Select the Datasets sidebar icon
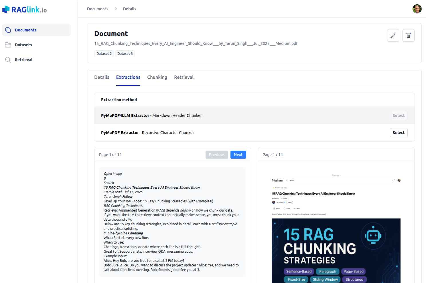Image resolution: width=426 pixels, height=283 pixels. point(8,45)
